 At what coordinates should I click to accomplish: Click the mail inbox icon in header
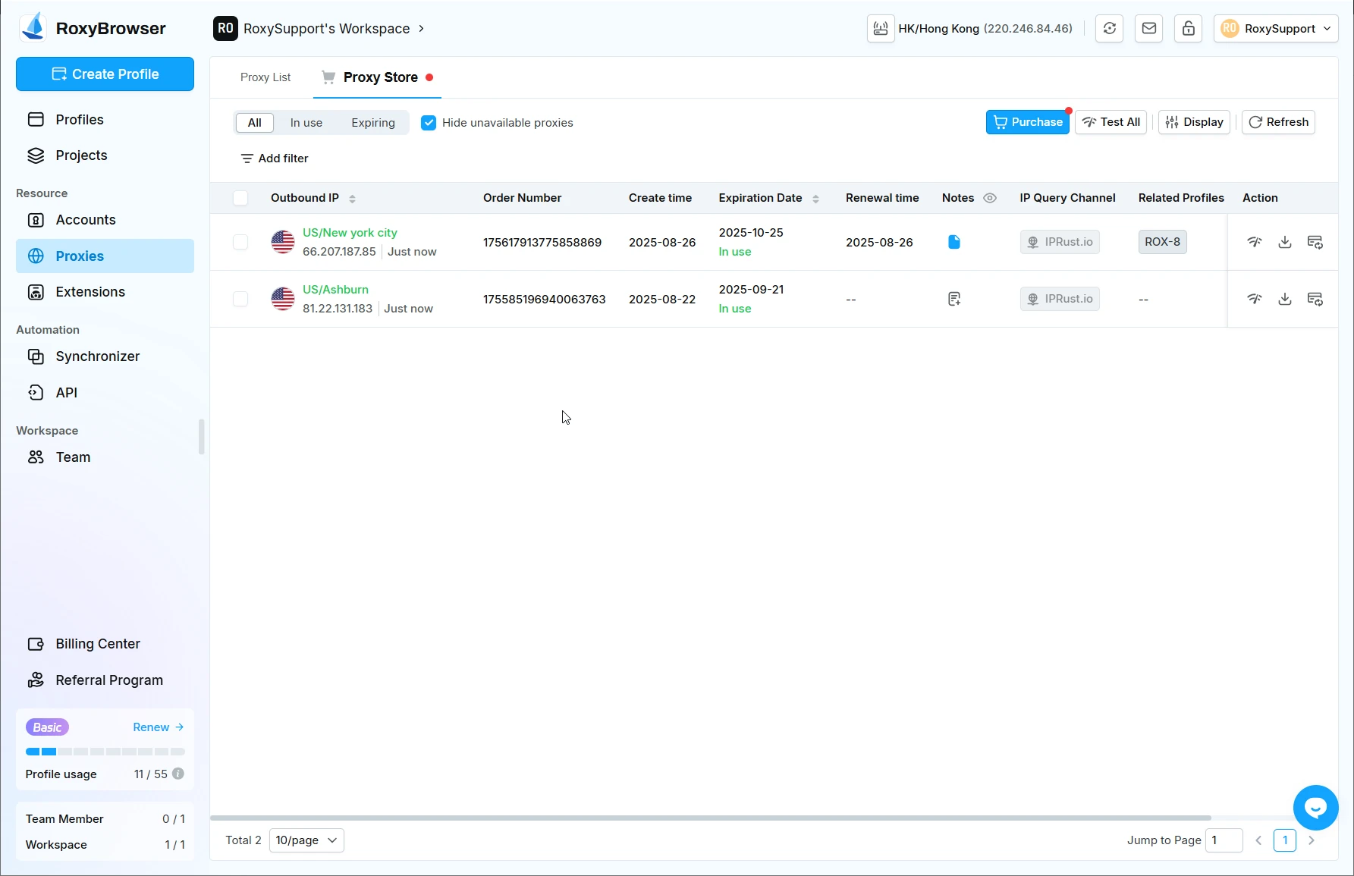1149,29
